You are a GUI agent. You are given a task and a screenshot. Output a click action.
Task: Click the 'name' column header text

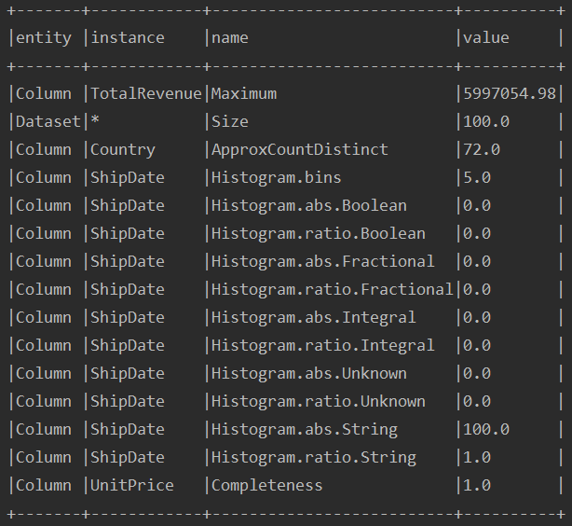click(x=230, y=38)
